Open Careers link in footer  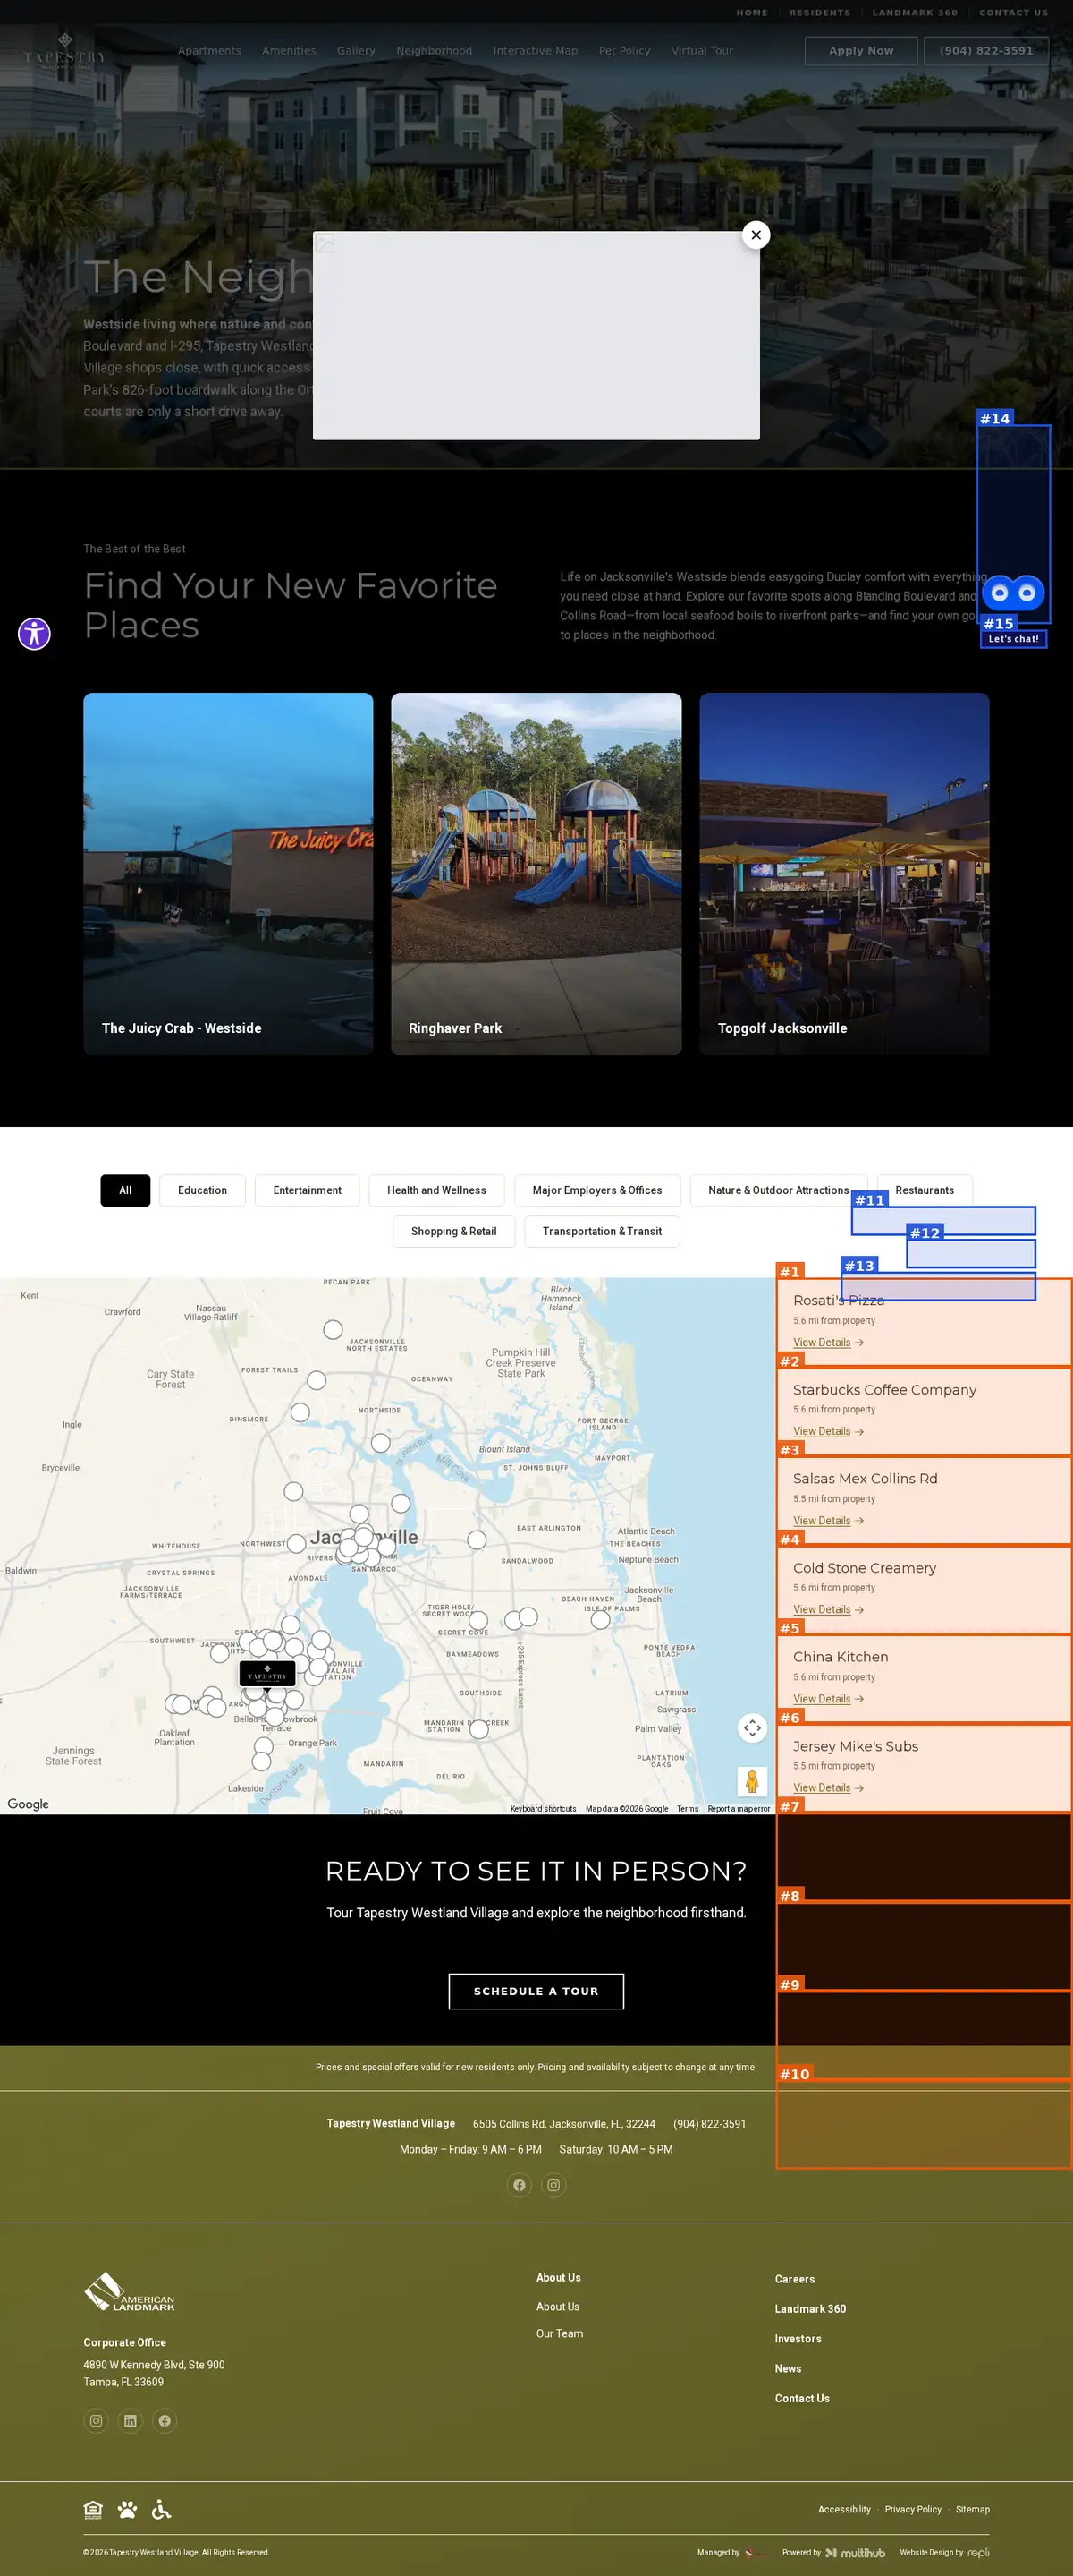pos(794,2279)
